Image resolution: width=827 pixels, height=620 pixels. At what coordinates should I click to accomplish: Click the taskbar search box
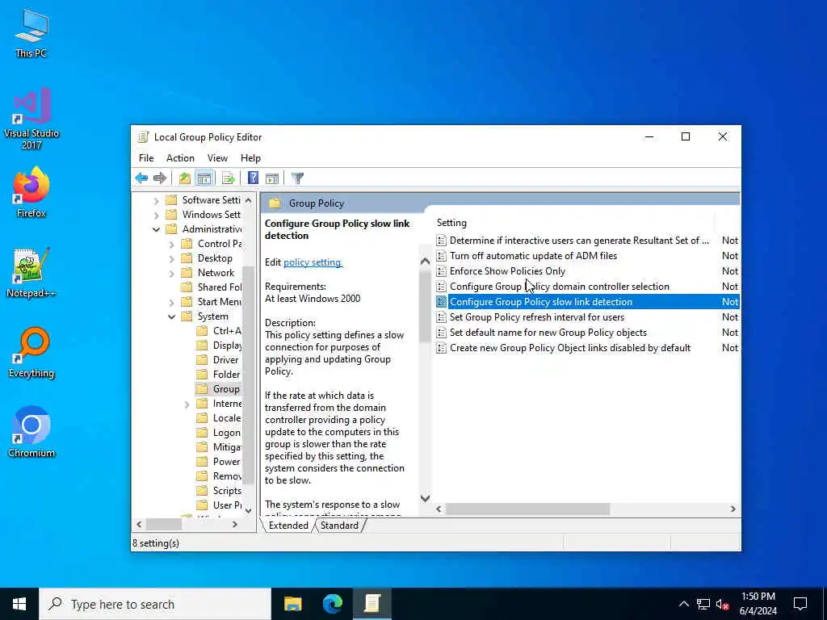[x=154, y=604]
